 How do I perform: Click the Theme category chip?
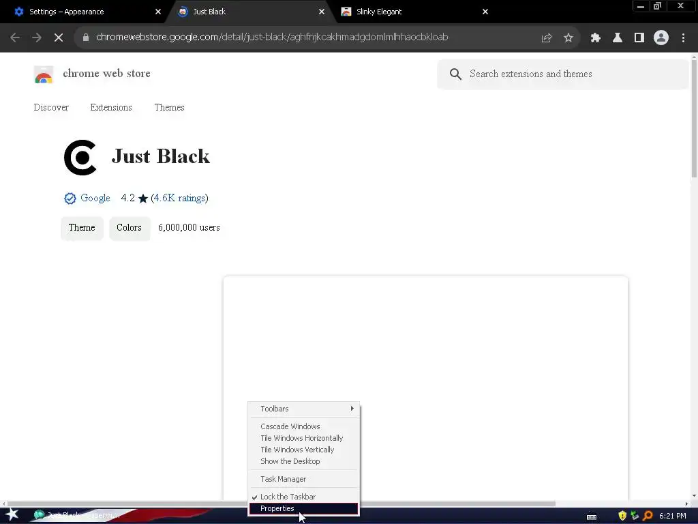point(82,228)
